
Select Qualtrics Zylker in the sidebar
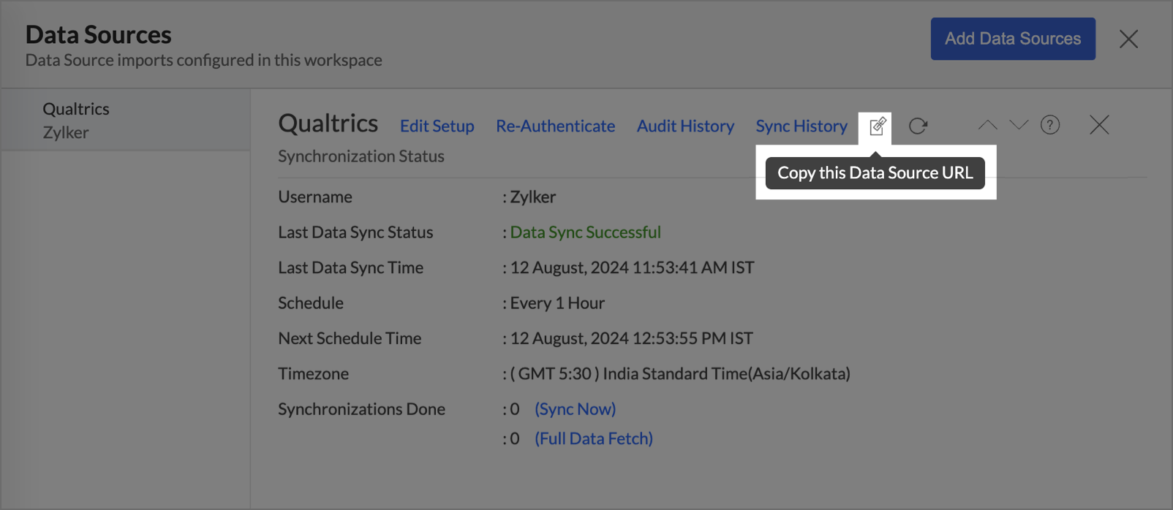point(125,121)
